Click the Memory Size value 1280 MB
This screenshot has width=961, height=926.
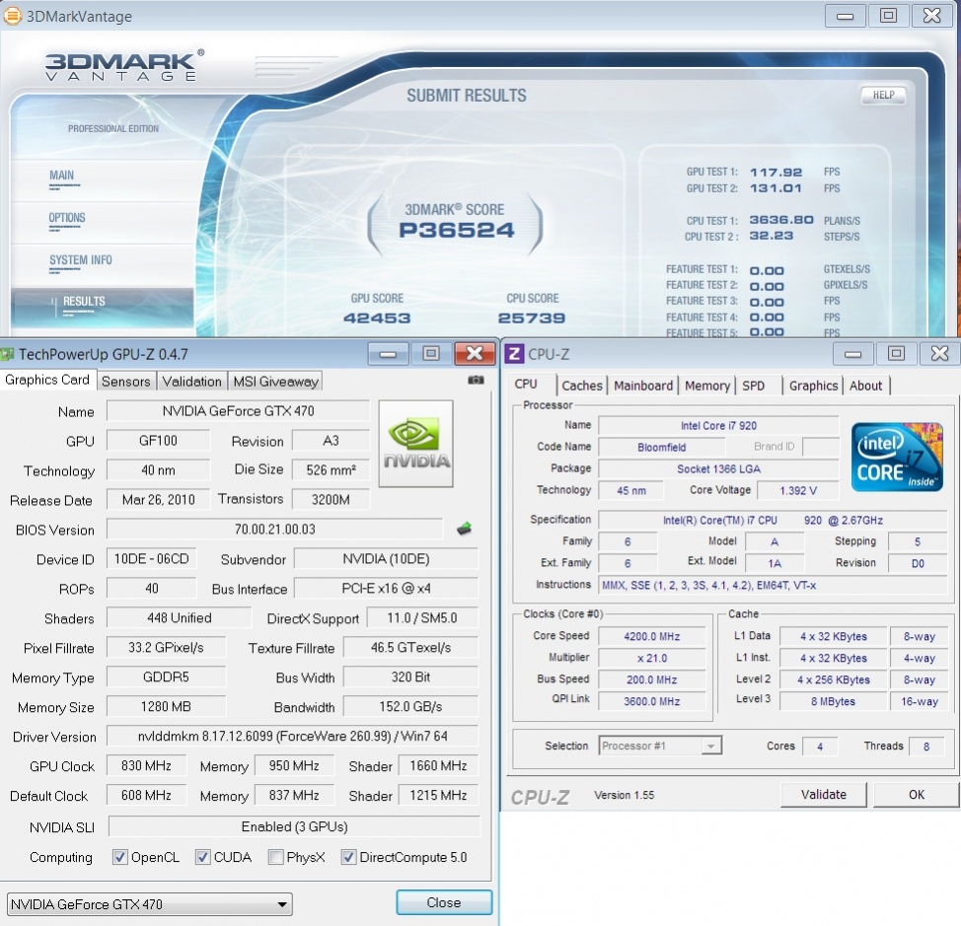click(x=166, y=706)
